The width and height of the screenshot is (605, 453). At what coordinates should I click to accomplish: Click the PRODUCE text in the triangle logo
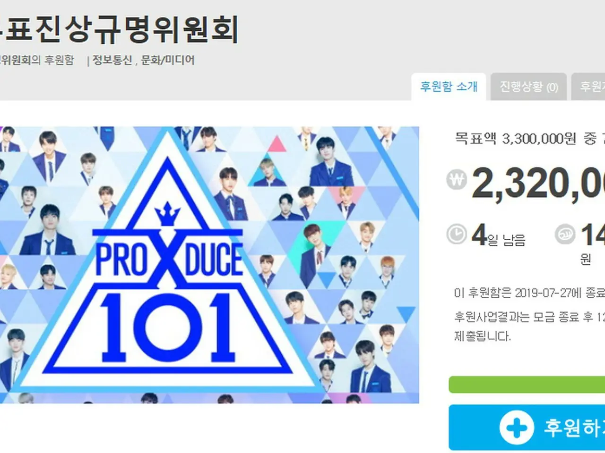tap(169, 260)
